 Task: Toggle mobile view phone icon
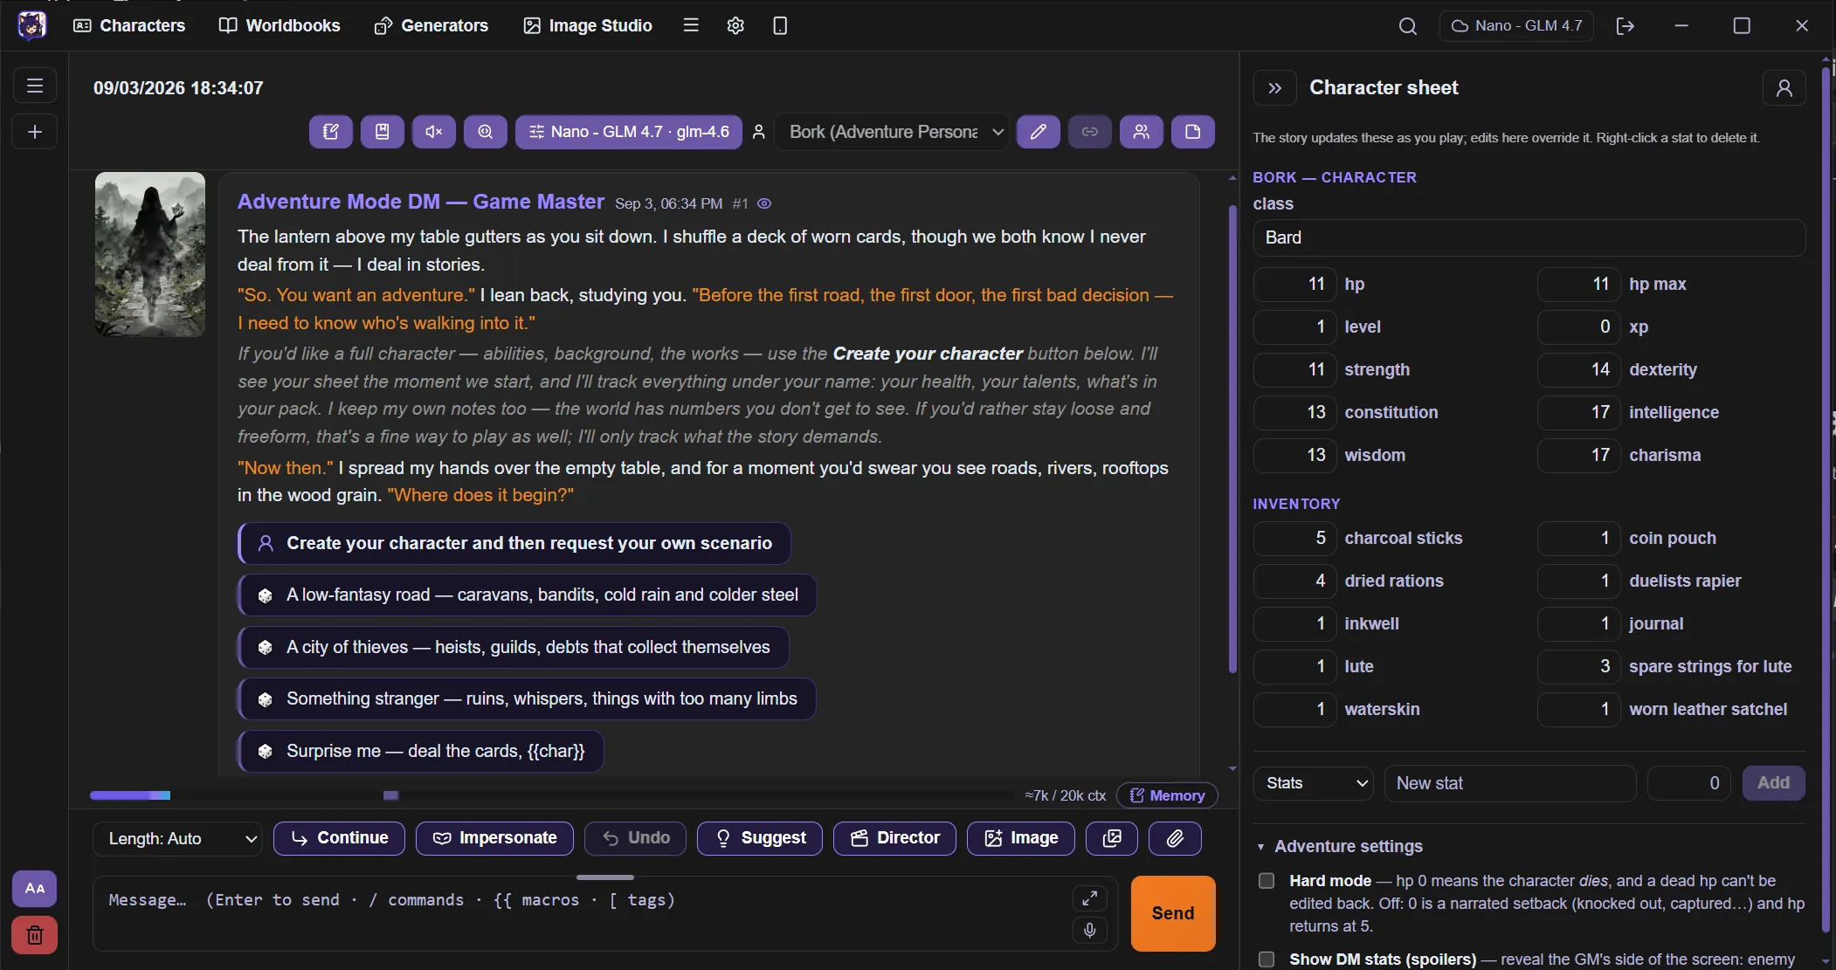(780, 25)
